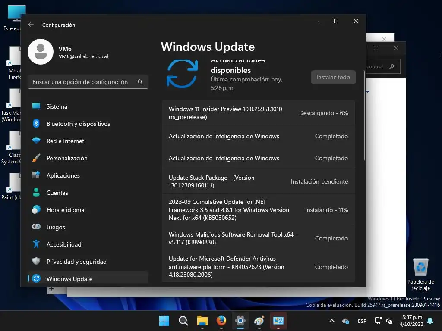Viewport: 442px width, 331px height.
Task: Click the Instalar todo button
Action: click(333, 77)
